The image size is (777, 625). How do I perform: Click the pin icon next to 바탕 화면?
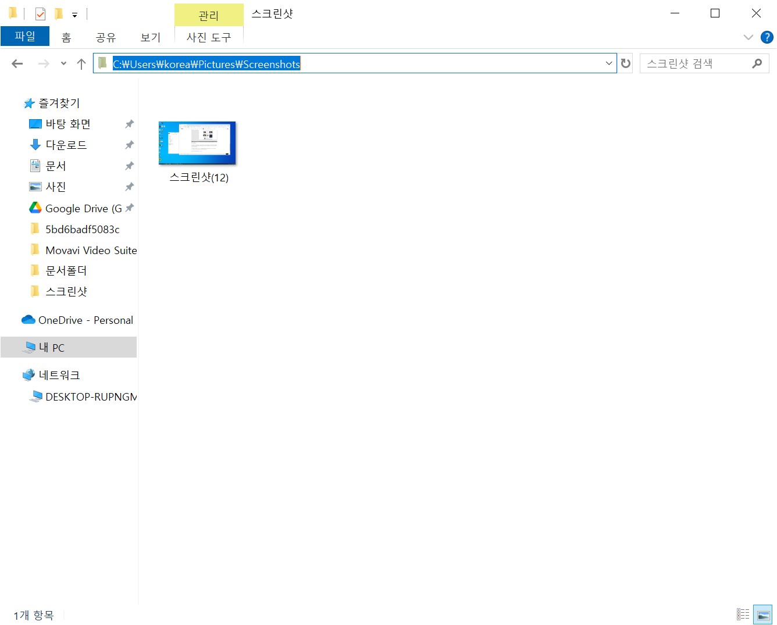129,124
